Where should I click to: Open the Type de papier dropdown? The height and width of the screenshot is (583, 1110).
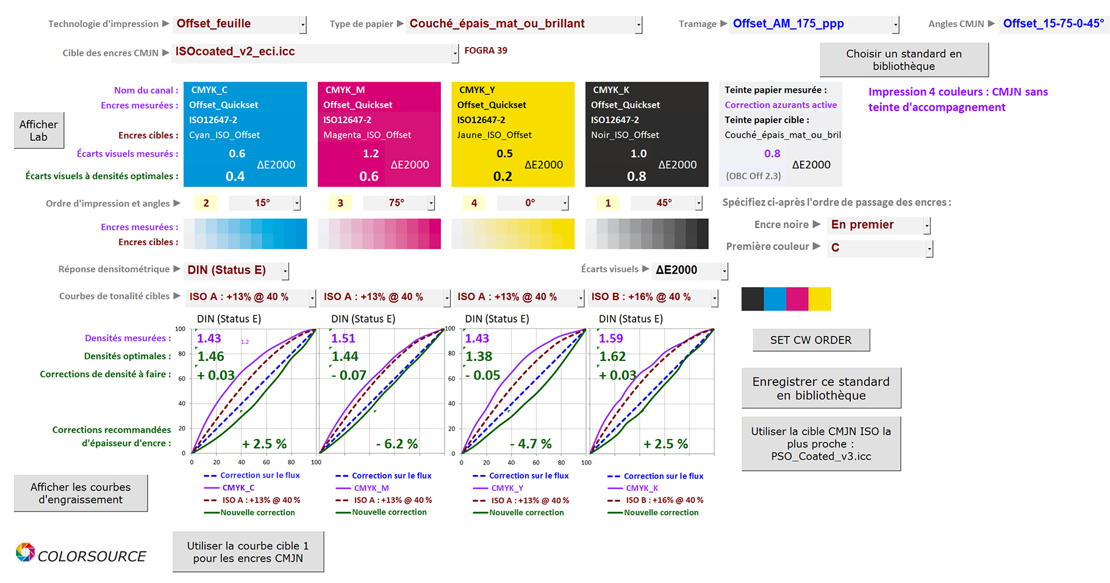pos(639,25)
